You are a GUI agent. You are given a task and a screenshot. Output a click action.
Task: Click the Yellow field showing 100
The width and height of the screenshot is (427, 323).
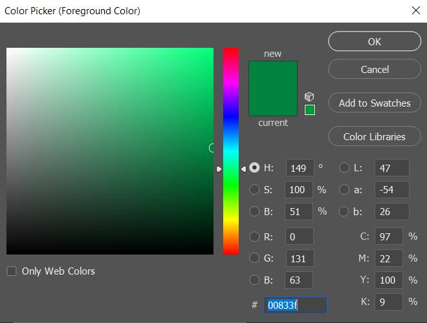pos(389,280)
